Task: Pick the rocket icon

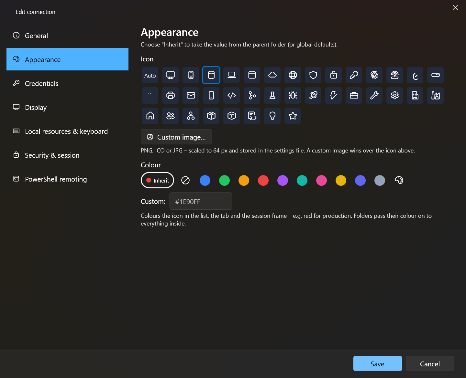Action: [313, 96]
